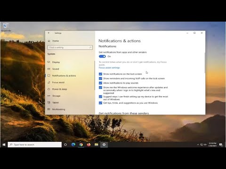Open File Explorer from the taskbar
The height and width of the screenshot is (169, 226).
point(97,145)
